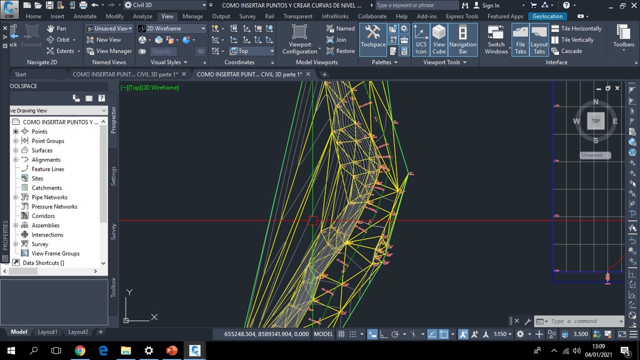Click the Undo arrow in quick access toolbar
640x360 pixels.
94,5
